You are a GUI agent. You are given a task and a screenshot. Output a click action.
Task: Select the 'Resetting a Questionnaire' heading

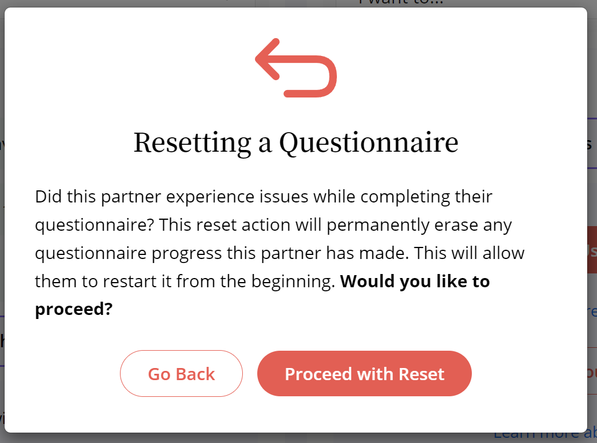296,142
